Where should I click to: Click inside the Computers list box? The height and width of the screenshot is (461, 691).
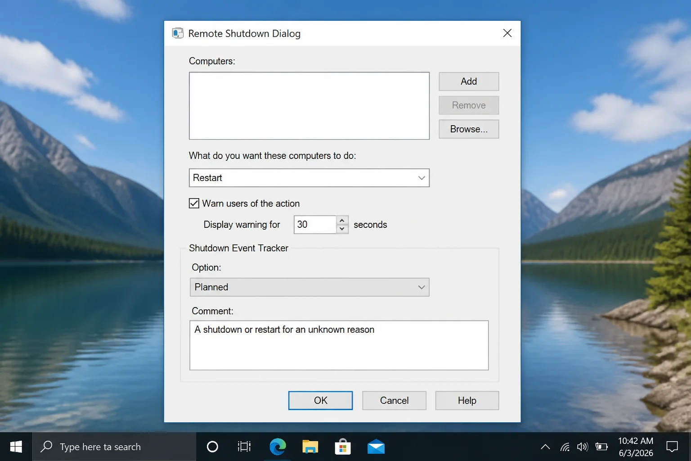click(x=309, y=106)
